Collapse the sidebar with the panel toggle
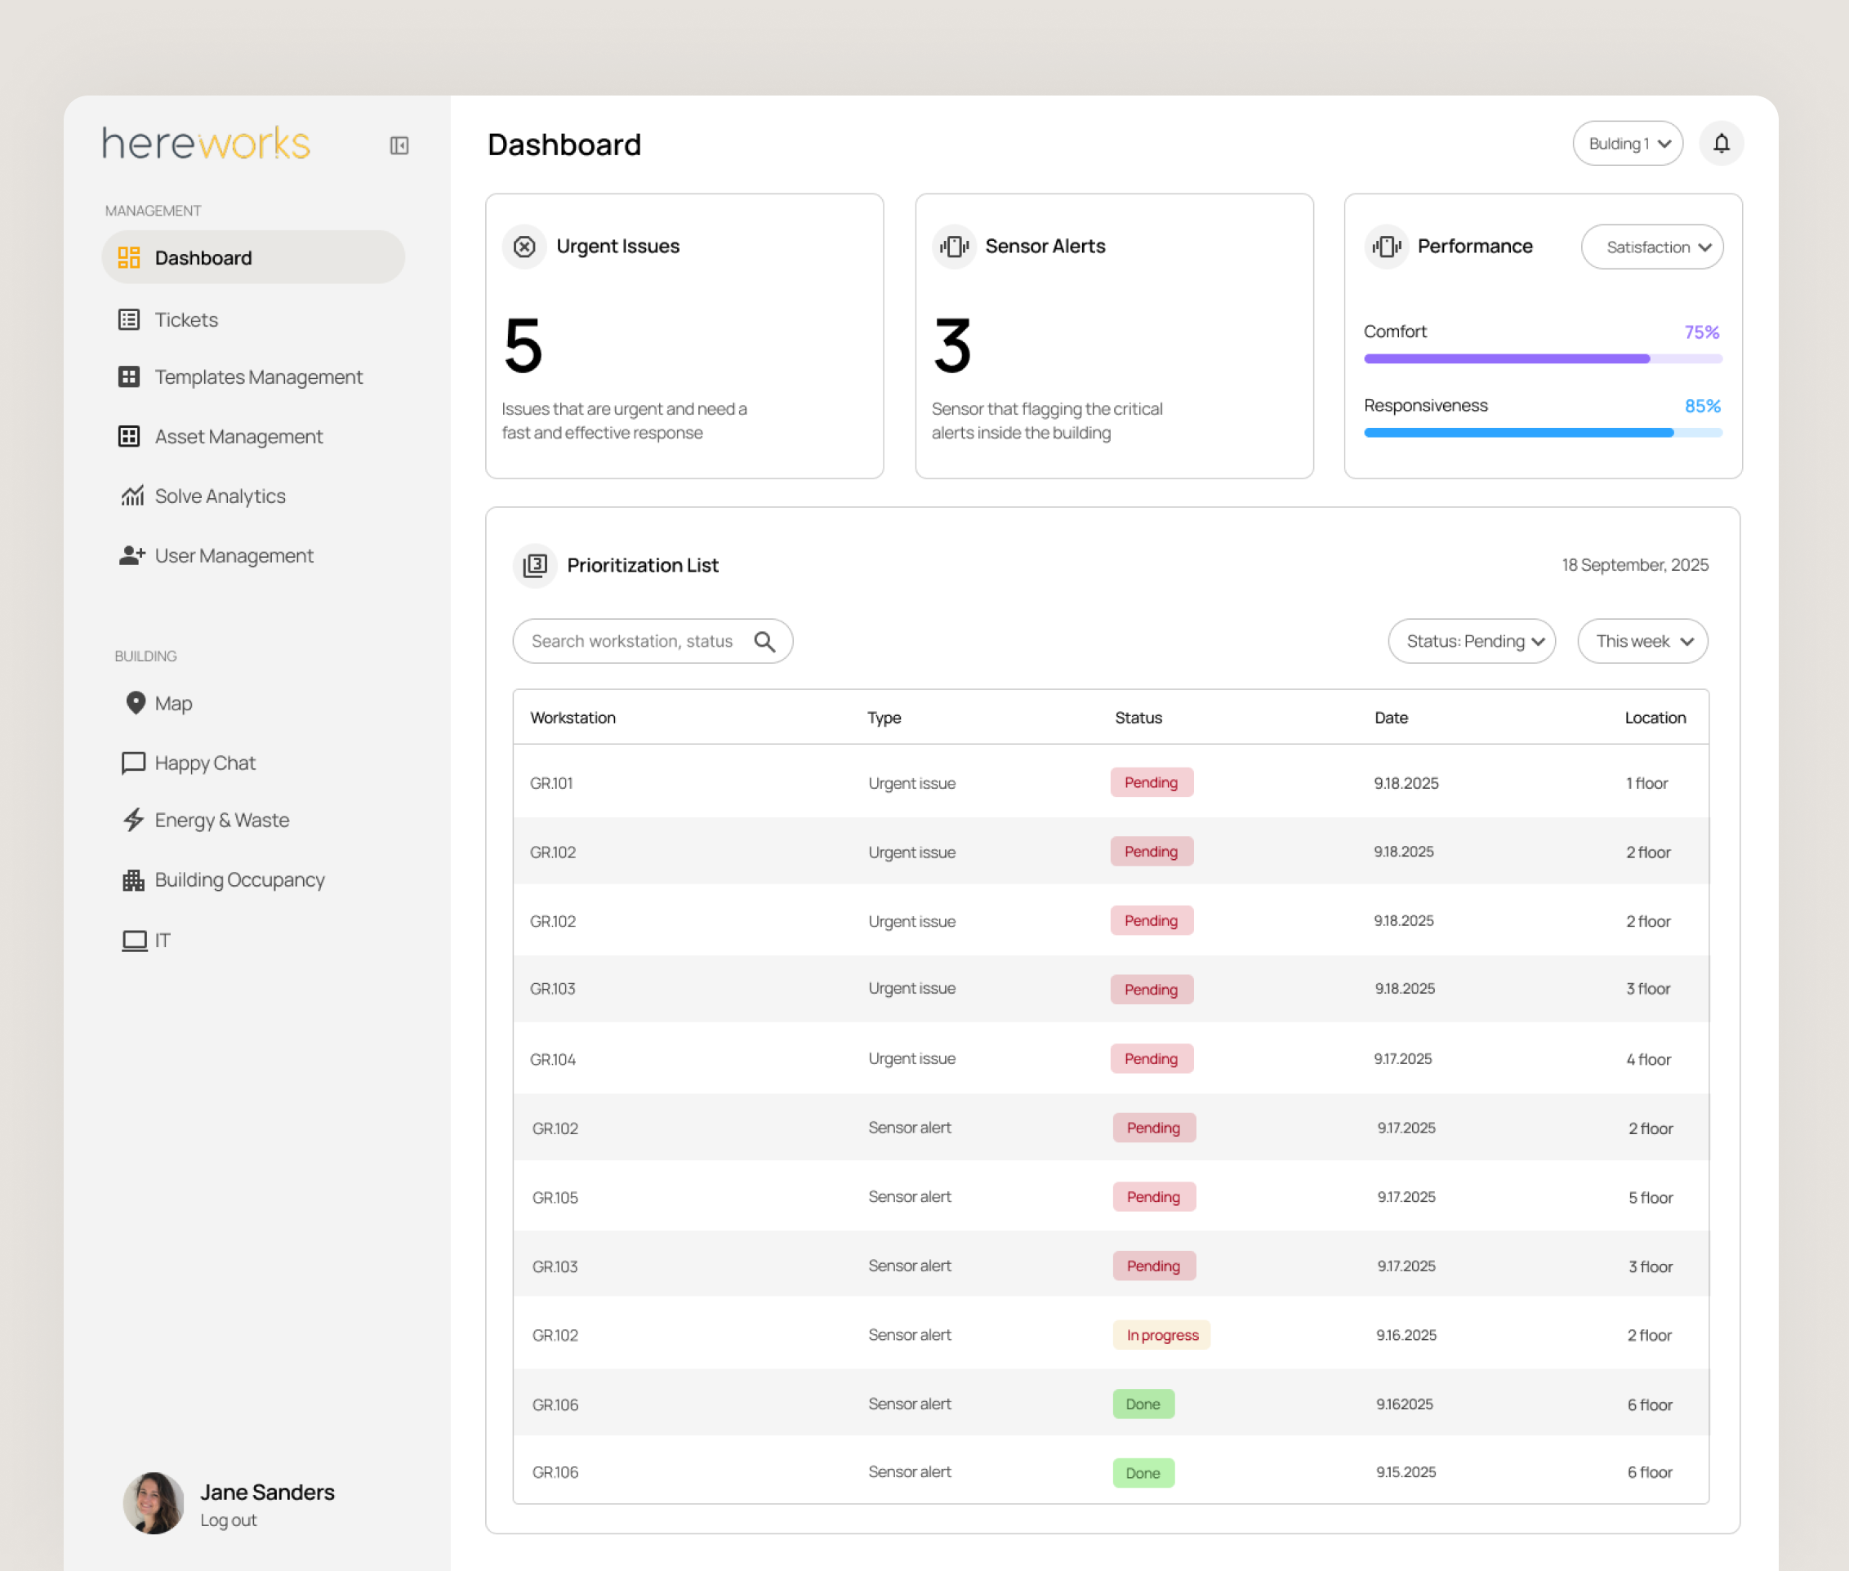This screenshot has height=1571, width=1849. coord(398,145)
